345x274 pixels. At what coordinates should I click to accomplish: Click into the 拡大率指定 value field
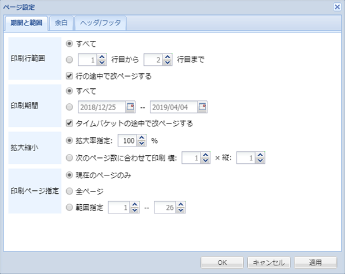coord(128,141)
